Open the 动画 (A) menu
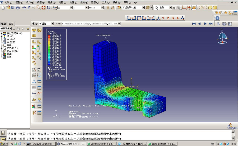The image size is (238, 146). pyautogui.click(x=73, y=3)
